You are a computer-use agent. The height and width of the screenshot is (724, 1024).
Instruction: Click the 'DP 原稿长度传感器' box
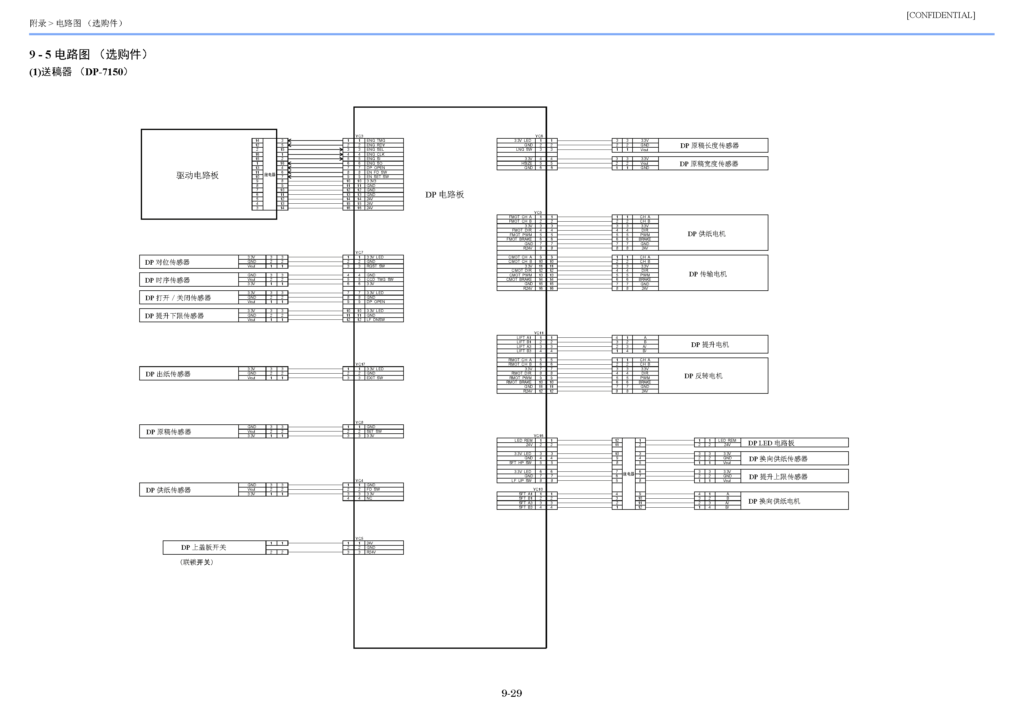[x=713, y=145]
